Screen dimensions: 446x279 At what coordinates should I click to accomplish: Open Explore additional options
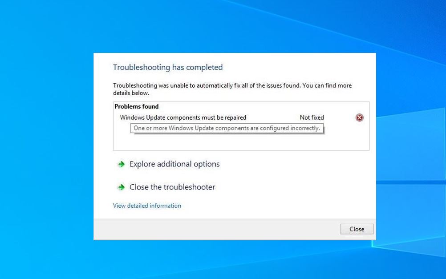tap(174, 164)
